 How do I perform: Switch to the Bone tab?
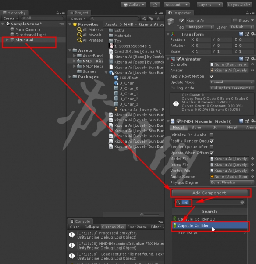click(x=196, y=128)
